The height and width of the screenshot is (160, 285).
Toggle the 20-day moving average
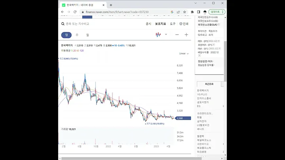click(74, 51)
